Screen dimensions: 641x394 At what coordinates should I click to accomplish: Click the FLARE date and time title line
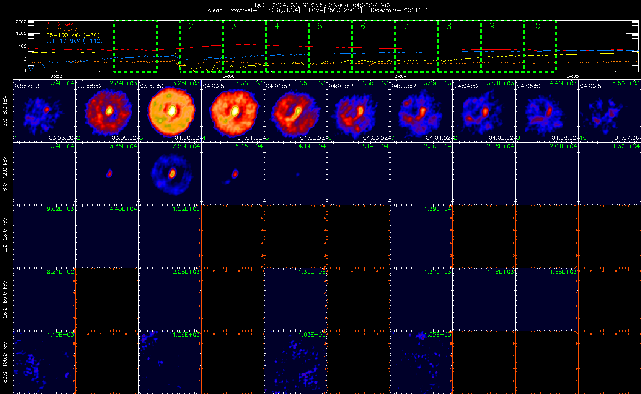point(320,5)
